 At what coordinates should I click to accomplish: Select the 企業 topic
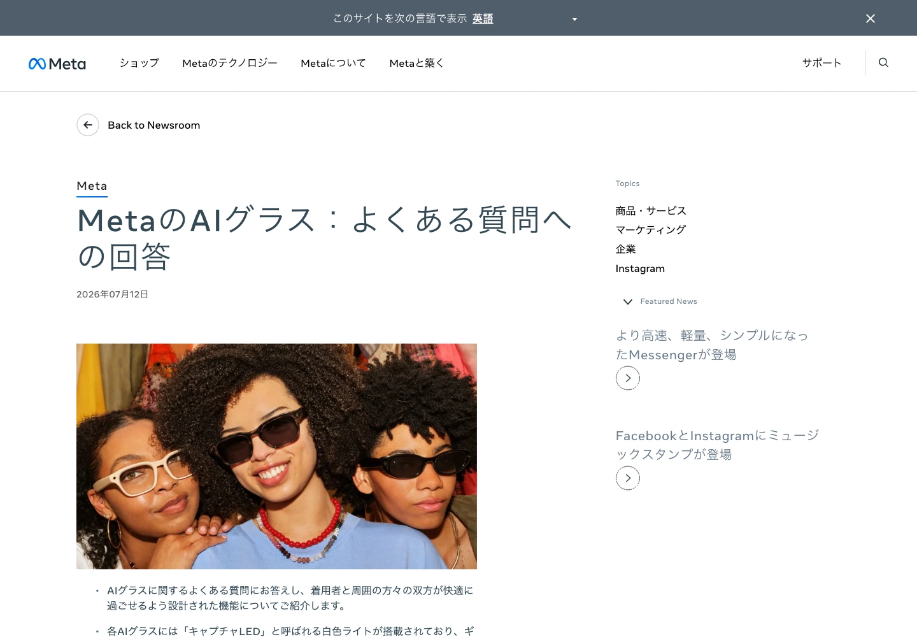pyautogui.click(x=625, y=249)
